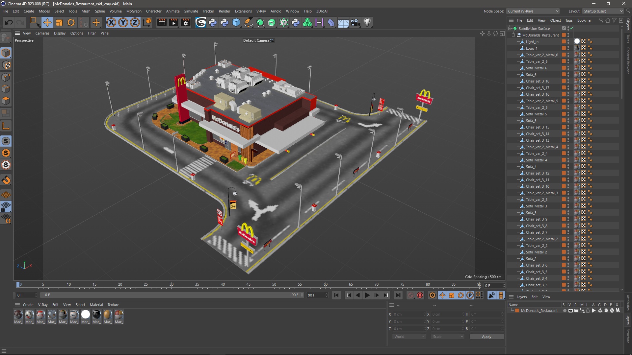Click Render to Picture Viewer icon

(173, 22)
